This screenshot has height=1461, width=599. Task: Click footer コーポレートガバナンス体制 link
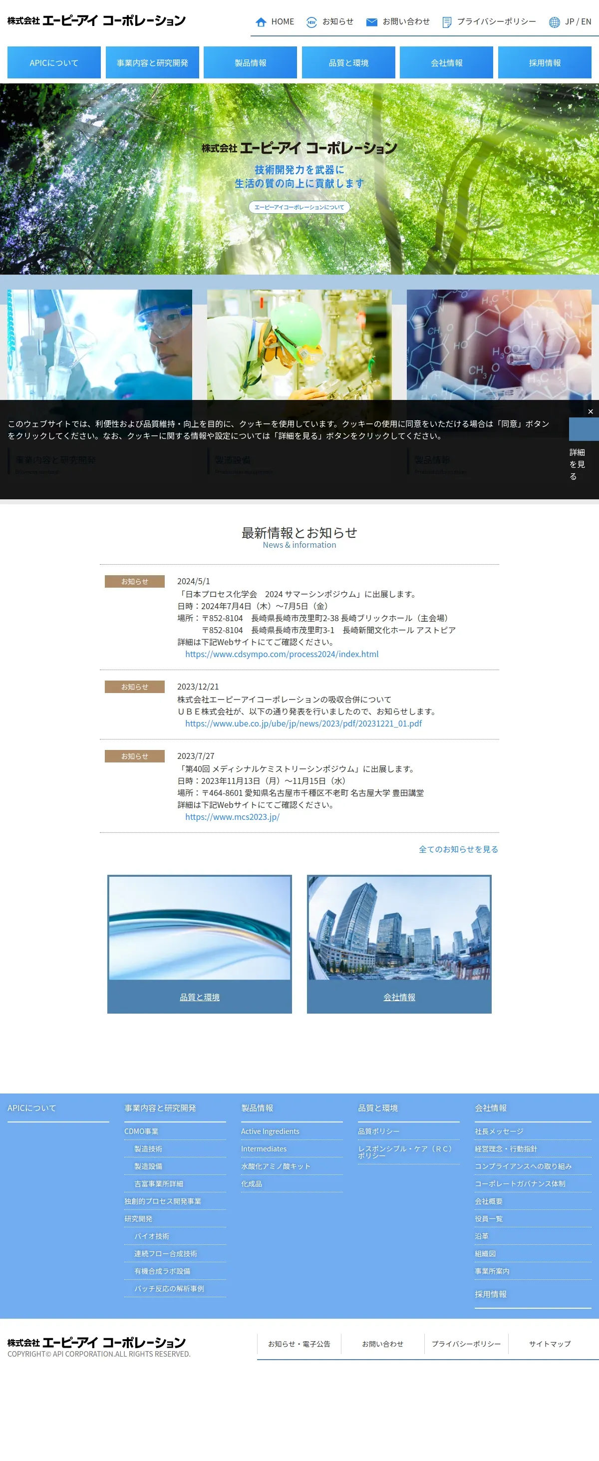[520, 1184]
